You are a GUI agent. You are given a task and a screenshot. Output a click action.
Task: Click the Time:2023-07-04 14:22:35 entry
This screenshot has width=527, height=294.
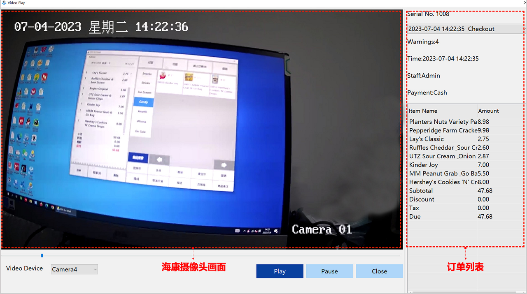443,58
